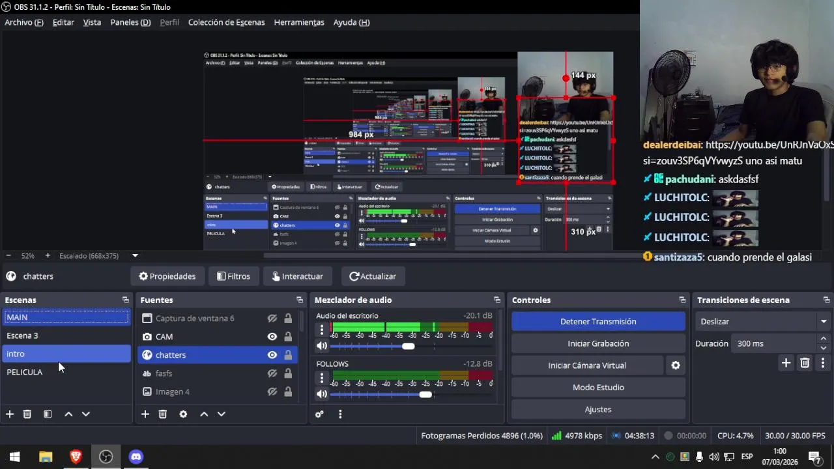This screenshot has height=469, width=834.
Task: Show the fasfs source
Action: pos(272,373)
